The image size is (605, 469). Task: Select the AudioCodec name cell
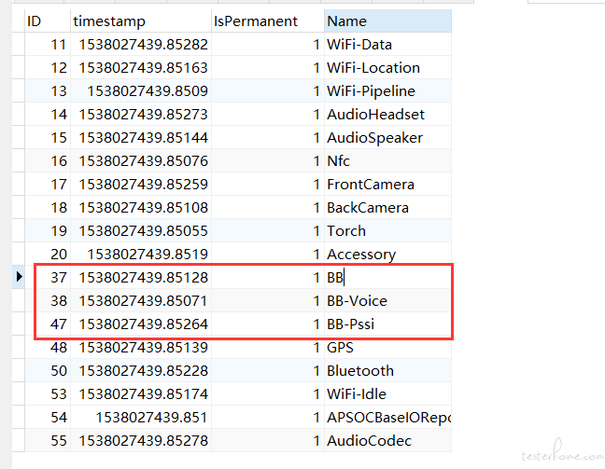(x=387, y=440)
